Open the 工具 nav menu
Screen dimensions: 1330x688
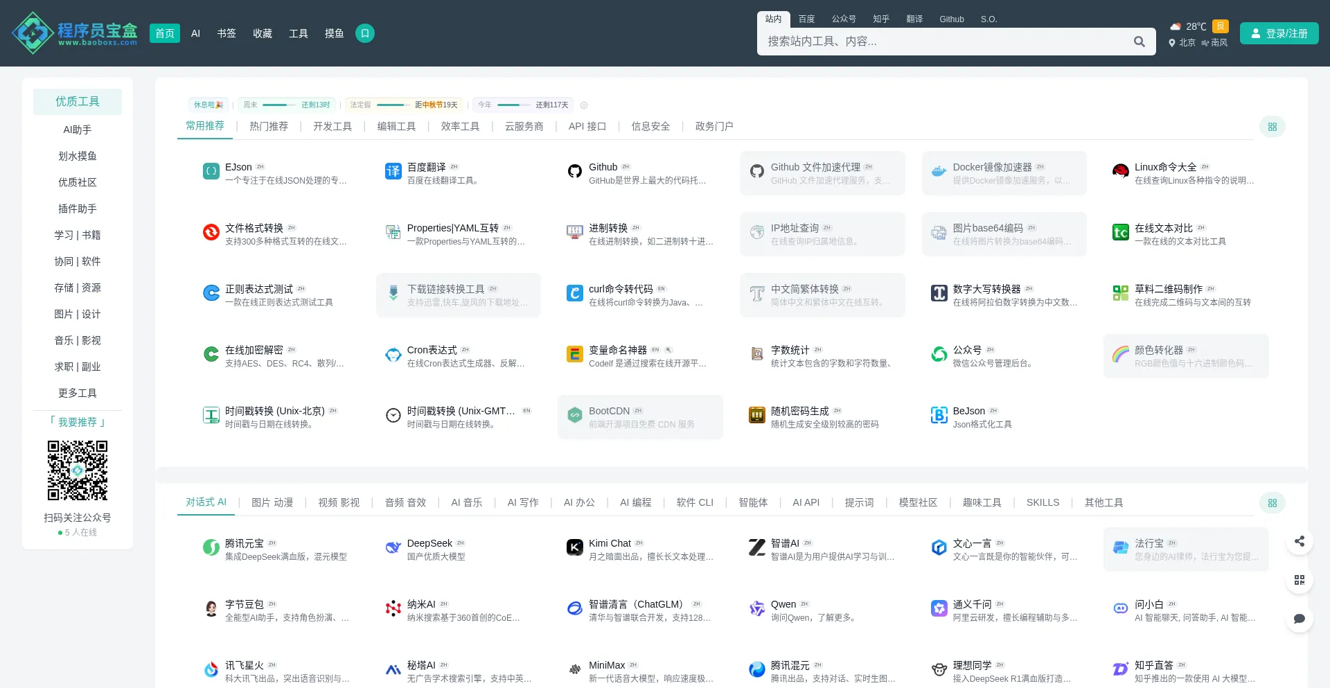pyautogui.click(x=299, y=33)
